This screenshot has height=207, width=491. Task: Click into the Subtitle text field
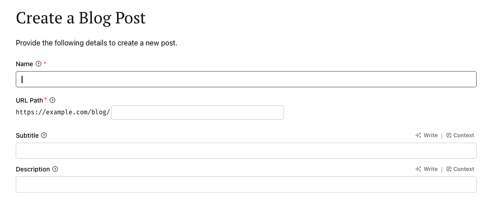click(x=246, y=151)
